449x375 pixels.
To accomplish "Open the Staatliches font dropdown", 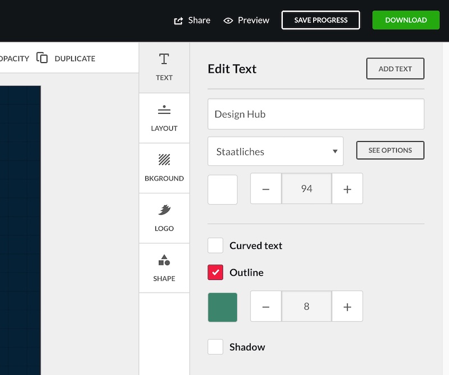I will click(276, 151).
